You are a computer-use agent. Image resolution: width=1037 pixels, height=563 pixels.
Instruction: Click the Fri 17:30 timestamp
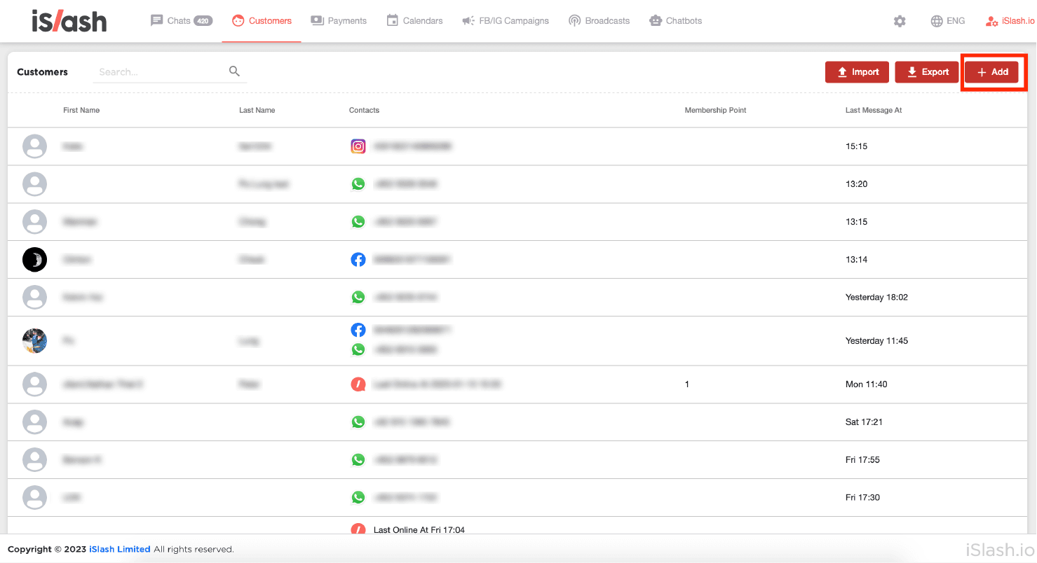[862, 498]
